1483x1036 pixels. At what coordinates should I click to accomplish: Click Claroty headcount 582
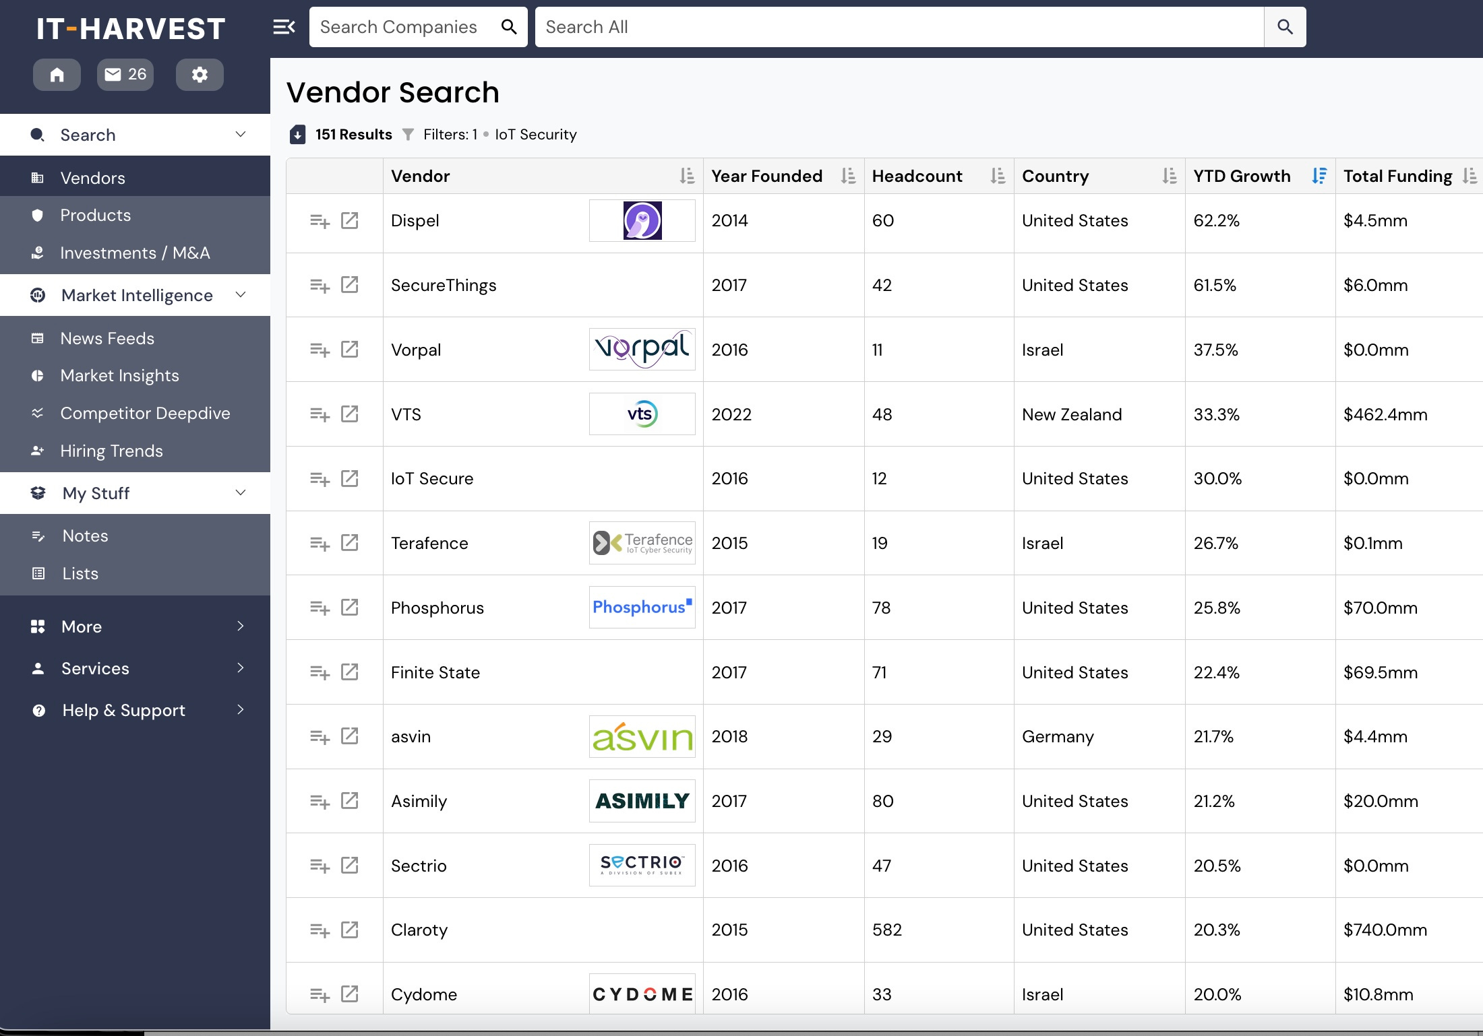click(886, 930)
